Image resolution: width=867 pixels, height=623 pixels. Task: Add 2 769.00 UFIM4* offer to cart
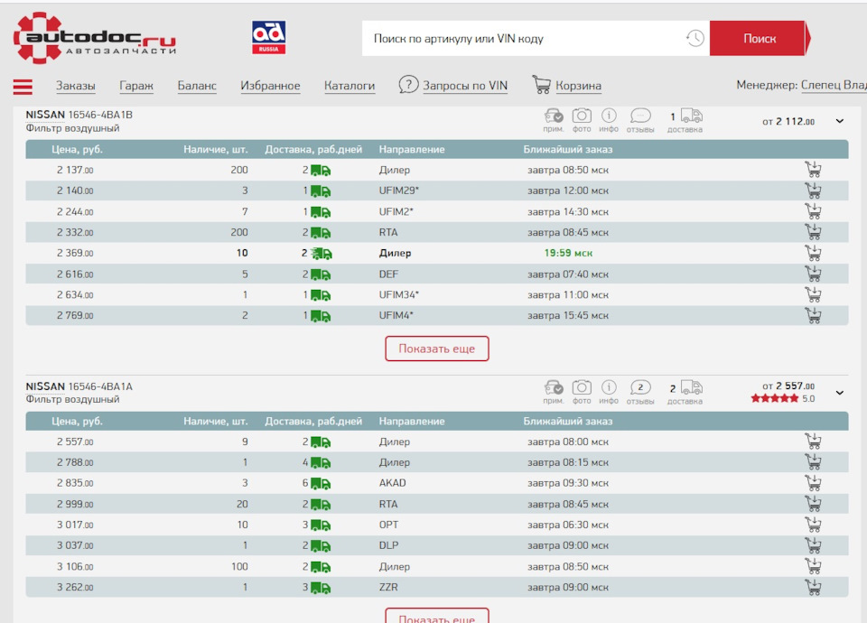(813, 315)
